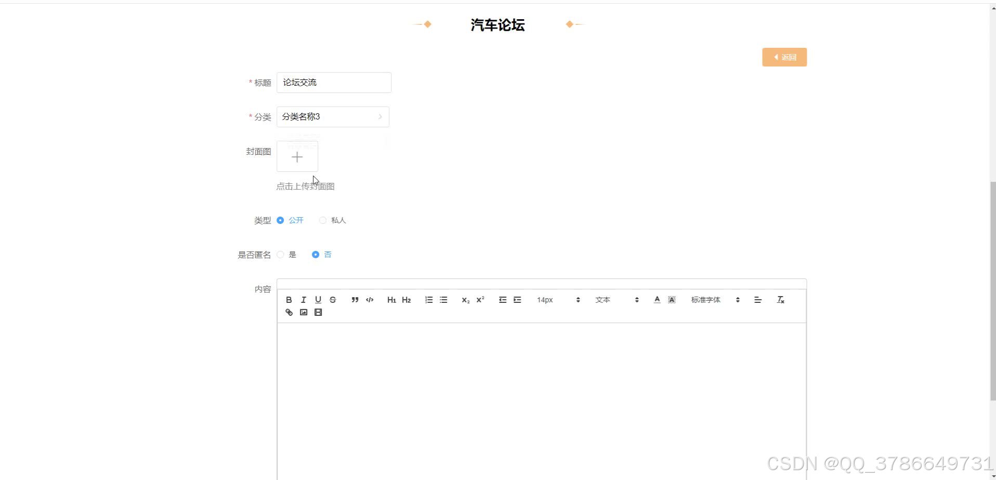Click the 标题 title input field

click(333, 82)
